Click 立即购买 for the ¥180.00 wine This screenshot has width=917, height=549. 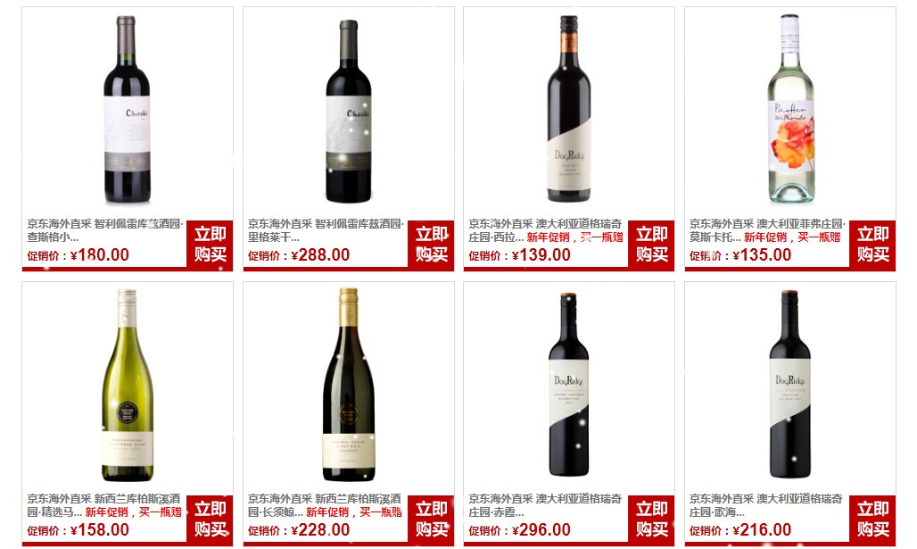pos(210,245)
